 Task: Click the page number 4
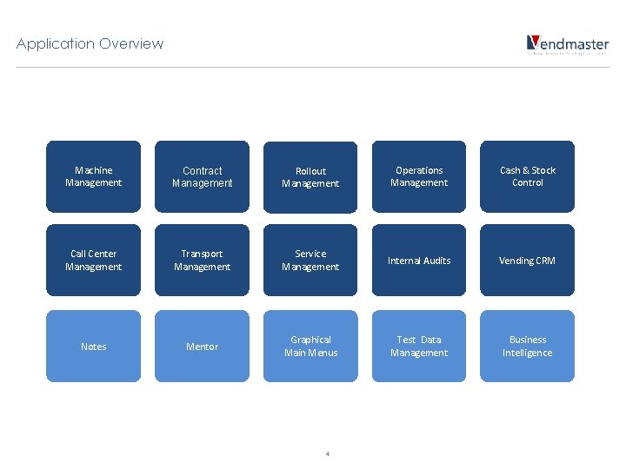328,453
